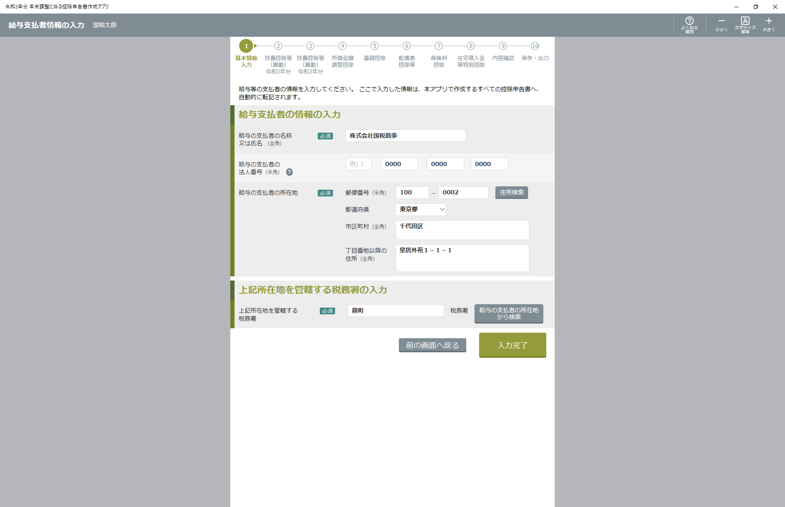
Task: Open the よくある質問 help icon
Action: tap(689, 25)
